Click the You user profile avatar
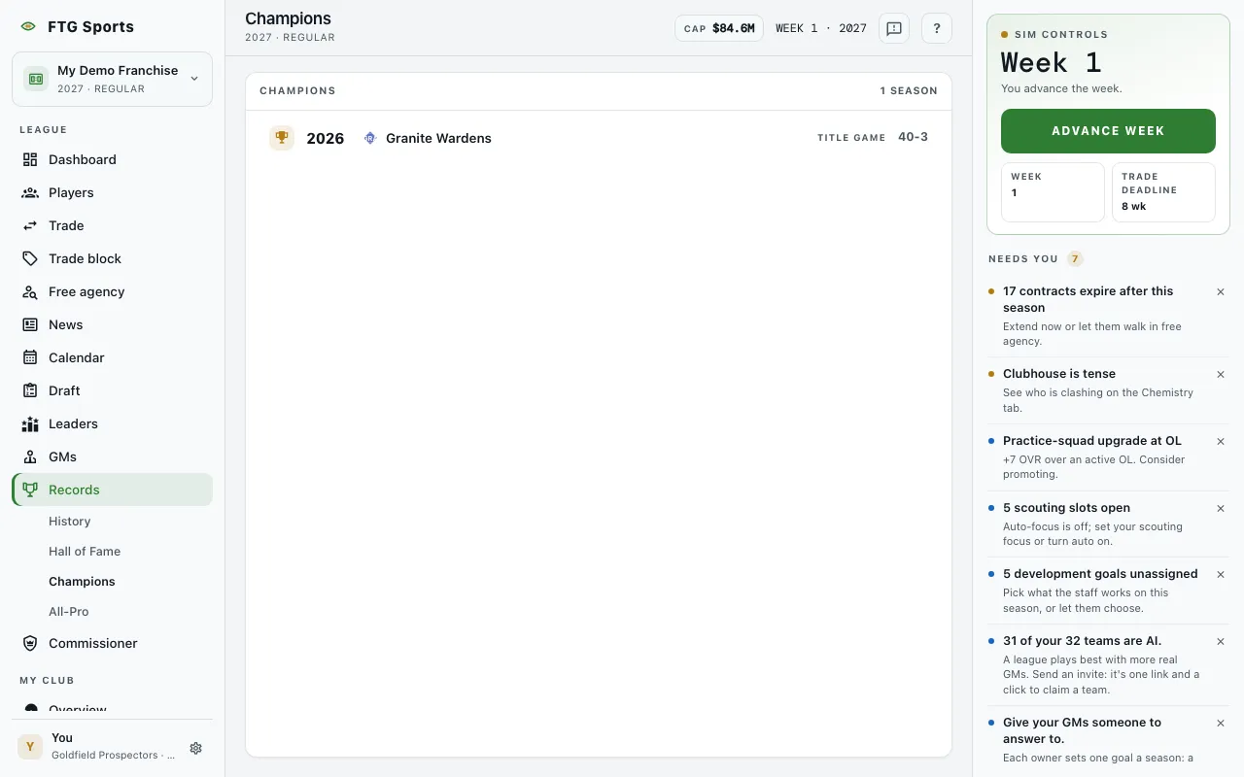The image size is (1244, 777). pyautogui.click(x=30, y=746)
